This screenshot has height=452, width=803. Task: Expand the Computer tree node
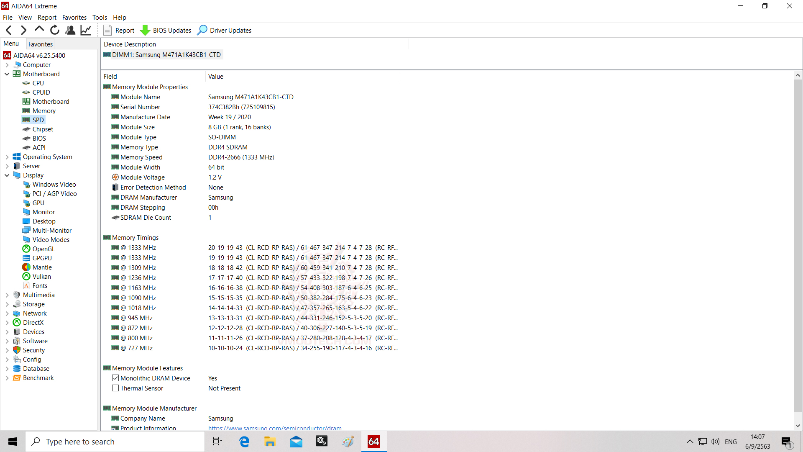(7, 65)
